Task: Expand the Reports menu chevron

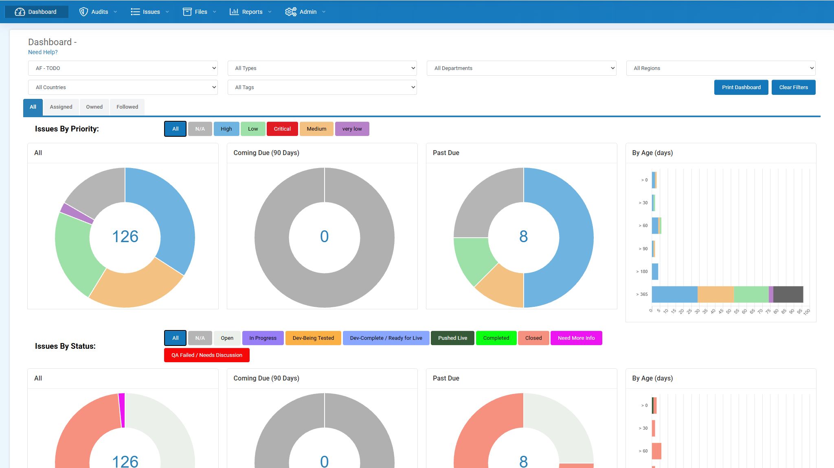Action: [270, 12]
